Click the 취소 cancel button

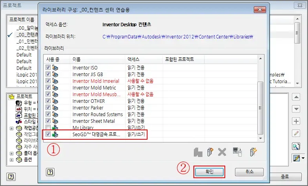(x=249, y=172)
